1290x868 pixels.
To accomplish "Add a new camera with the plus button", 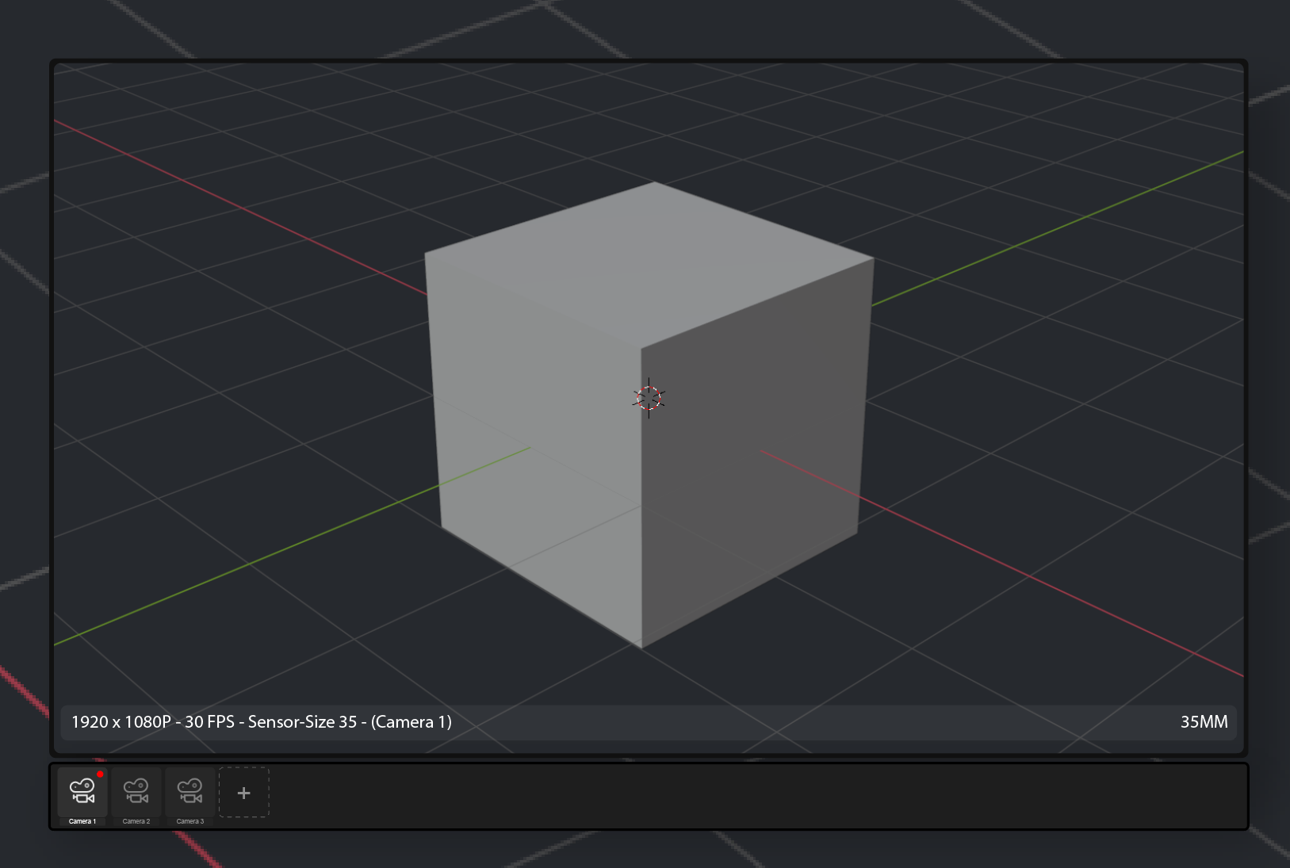I will point(244,792).
